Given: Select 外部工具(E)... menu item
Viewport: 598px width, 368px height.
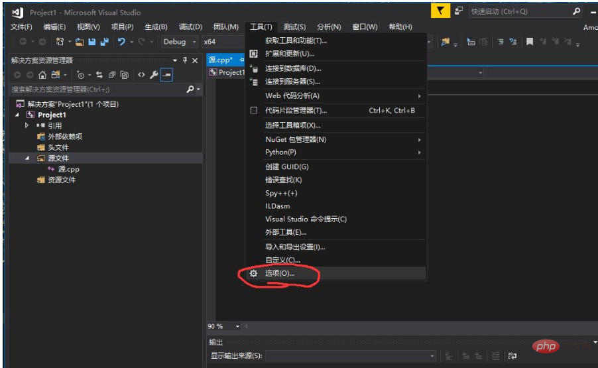Looking at the screenshot, I should (x=336, y=232).
